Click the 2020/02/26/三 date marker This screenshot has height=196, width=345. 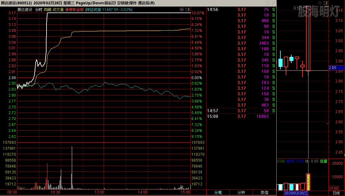pos(296,193)
